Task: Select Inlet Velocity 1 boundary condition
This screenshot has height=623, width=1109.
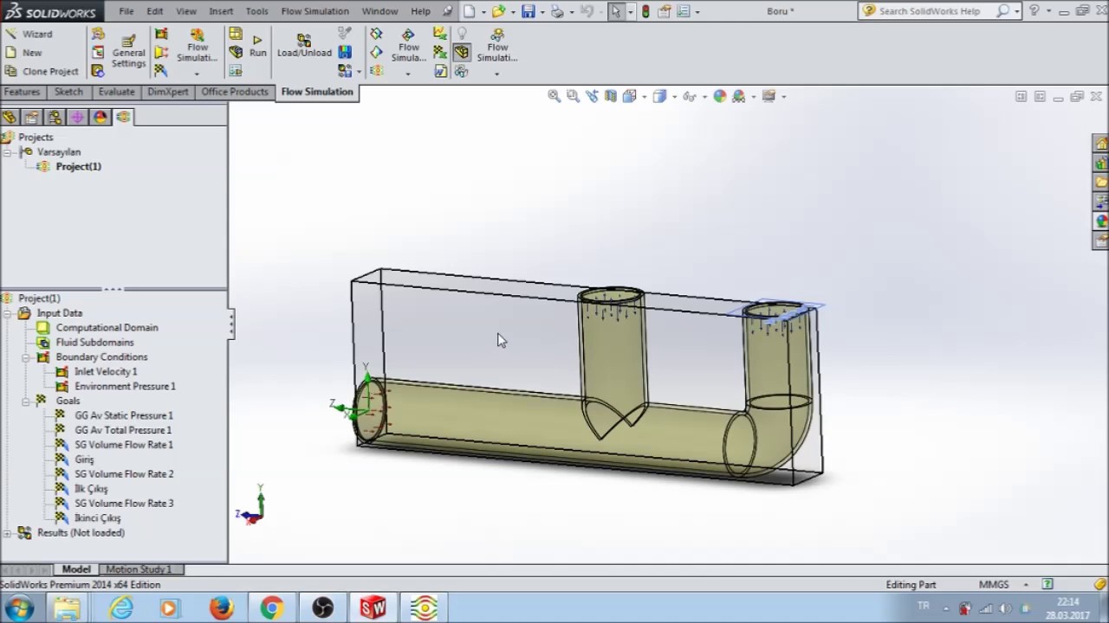Action: point(105,372)
